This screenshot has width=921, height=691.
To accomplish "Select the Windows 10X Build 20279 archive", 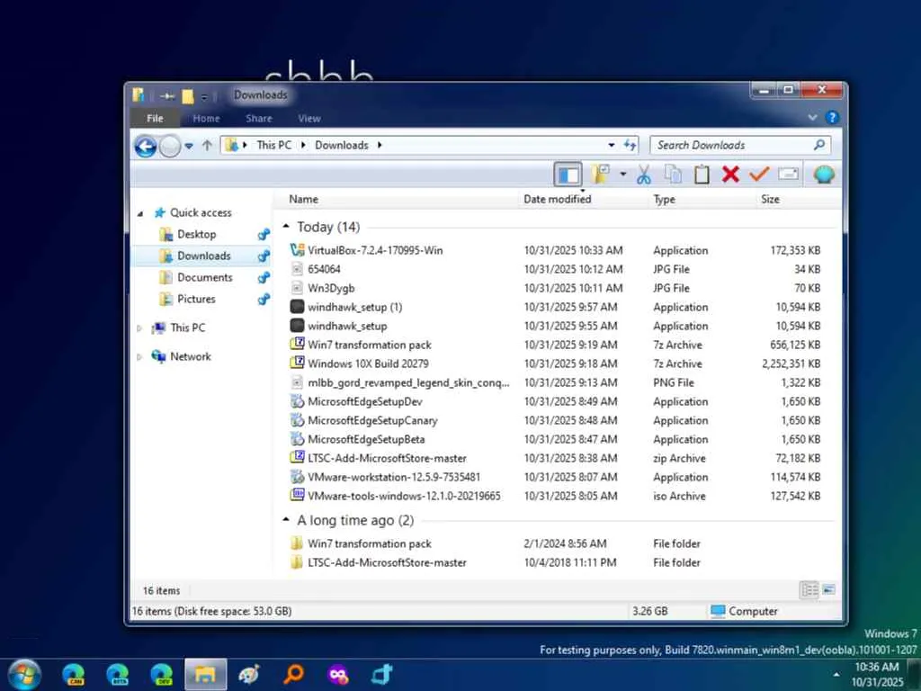I will pos(368,363).
